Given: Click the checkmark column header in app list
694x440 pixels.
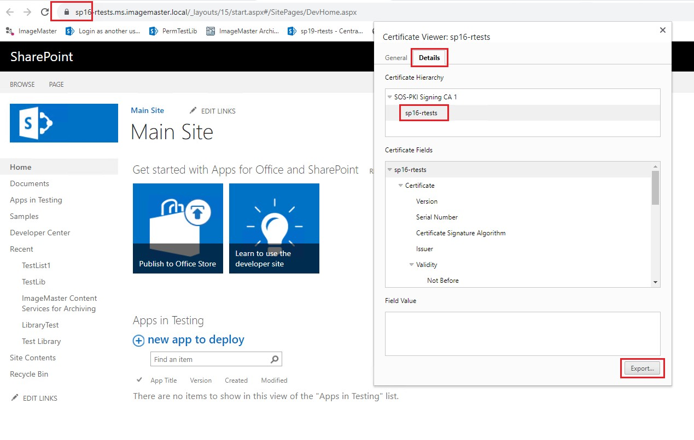Looking at the screenshot, I should coord(139,380).
